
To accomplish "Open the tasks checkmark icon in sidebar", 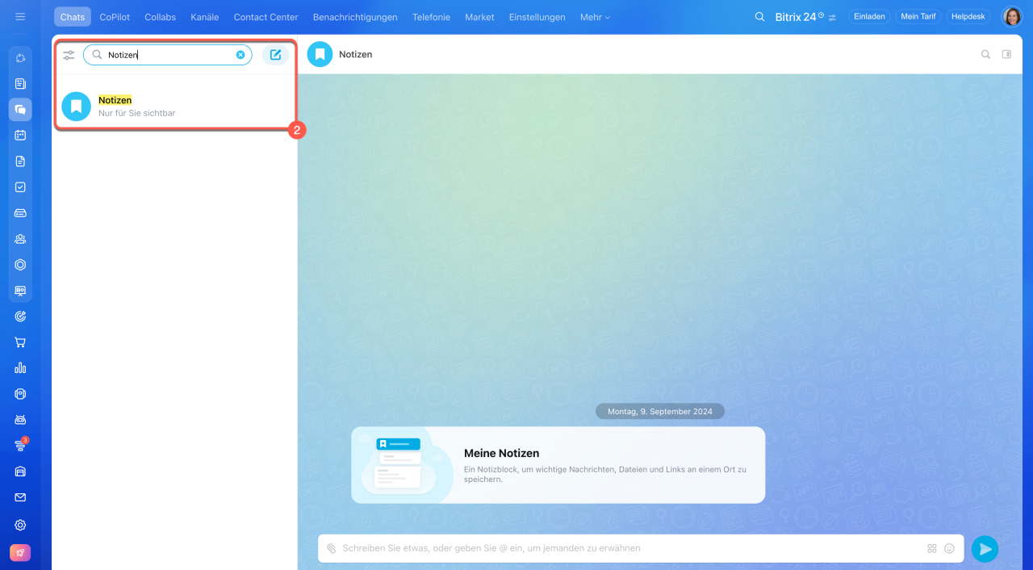I will pos(20,187).
